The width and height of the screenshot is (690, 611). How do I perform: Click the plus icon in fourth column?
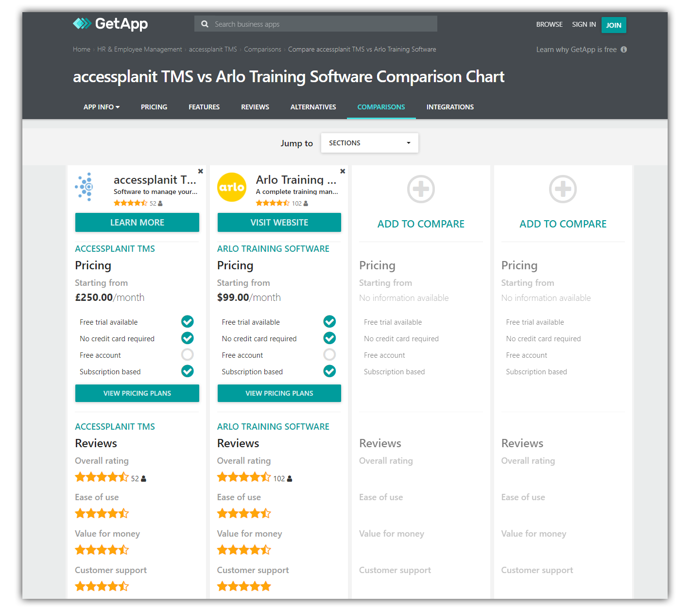click(x=563, y=189)
